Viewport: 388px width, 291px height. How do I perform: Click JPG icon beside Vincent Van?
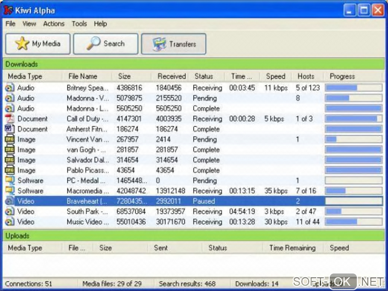point(10,139)
